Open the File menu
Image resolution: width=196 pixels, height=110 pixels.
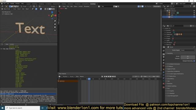point(5,4)
